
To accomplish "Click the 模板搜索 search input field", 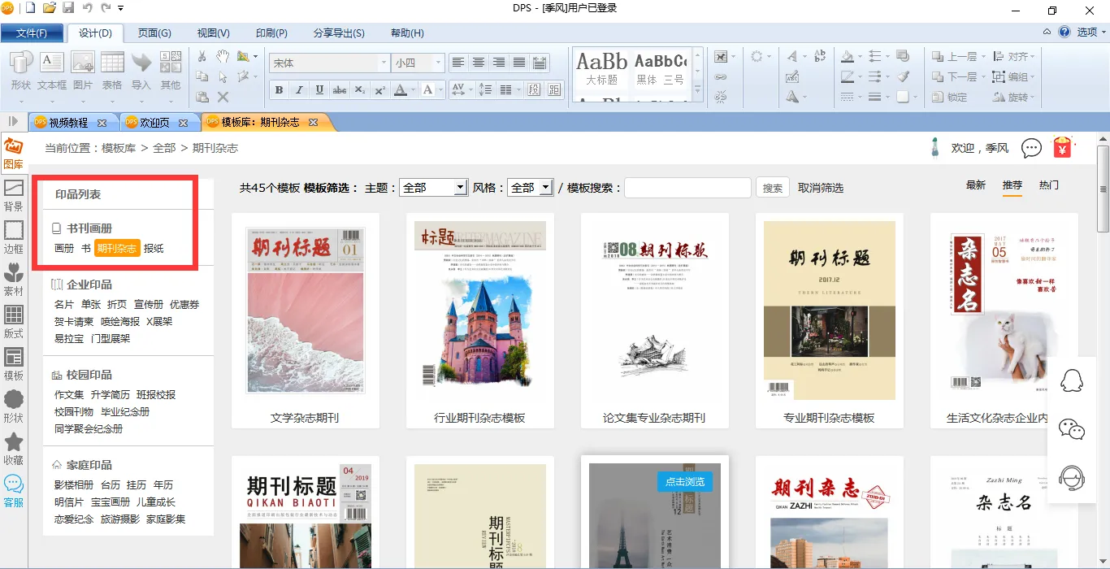I will point(687,188).
